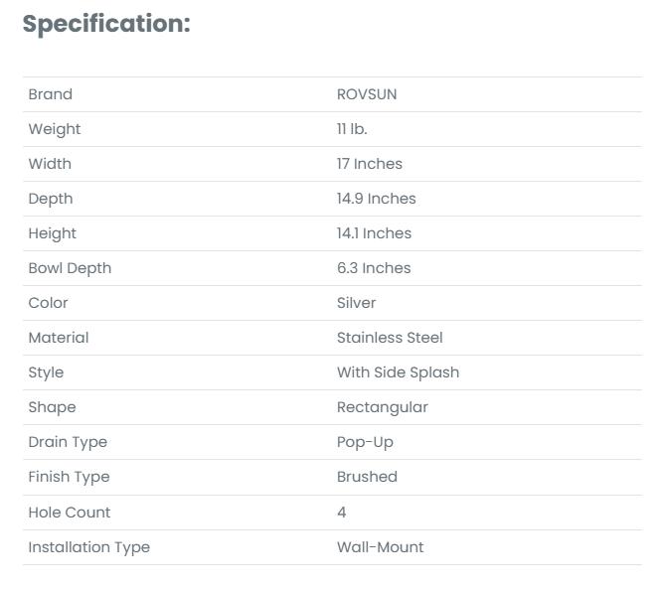Select the 14.9 Inches depth value
The width and height of the screenshot is (659, 590).
pyautogui.click(x=376, y=199)
